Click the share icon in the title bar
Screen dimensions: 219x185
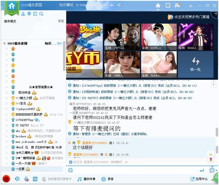pyautogui.click(x=119, y=5)
